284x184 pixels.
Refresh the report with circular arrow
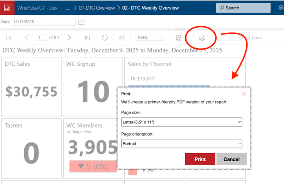click(105, 38)
